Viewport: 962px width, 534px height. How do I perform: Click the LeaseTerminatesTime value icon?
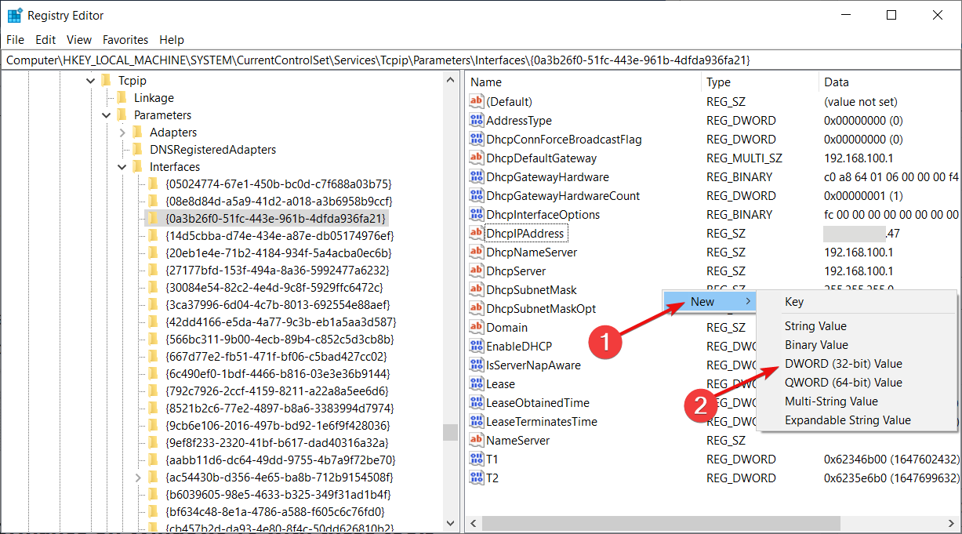click(476, 421)
